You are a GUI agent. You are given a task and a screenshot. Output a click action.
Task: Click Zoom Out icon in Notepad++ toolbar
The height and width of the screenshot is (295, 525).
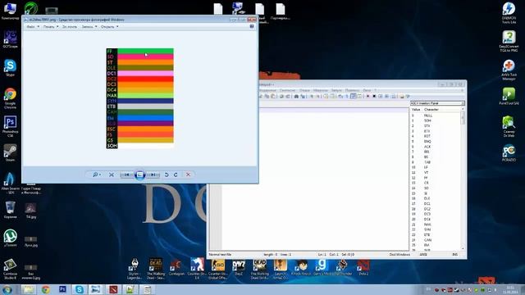point(317,97)
